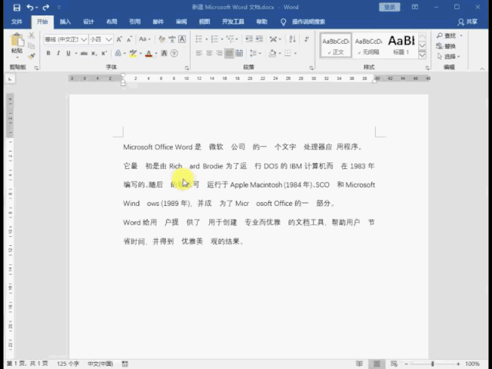Apply strikethrough formatting
492x369 pixels.
[84, 53]
